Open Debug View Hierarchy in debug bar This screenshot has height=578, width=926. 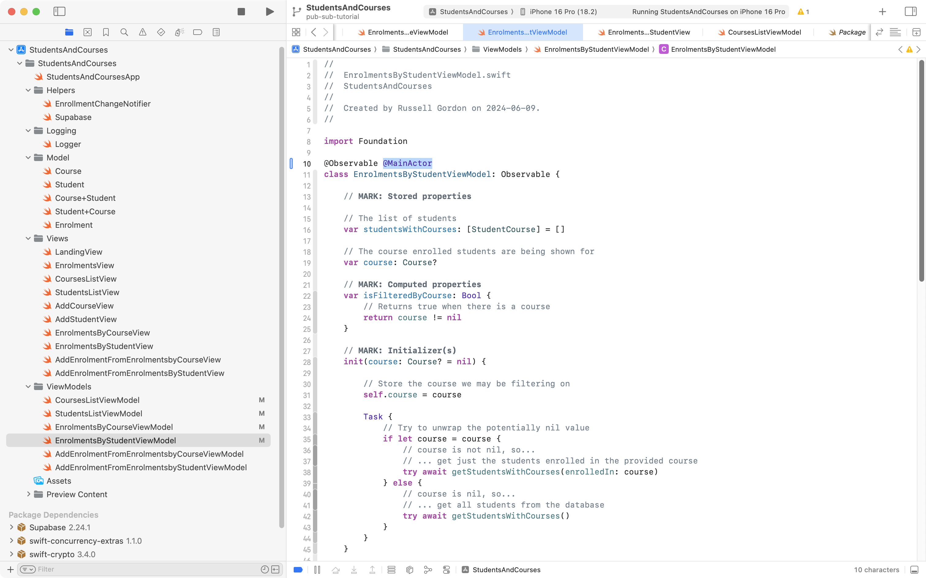[409, 570]
